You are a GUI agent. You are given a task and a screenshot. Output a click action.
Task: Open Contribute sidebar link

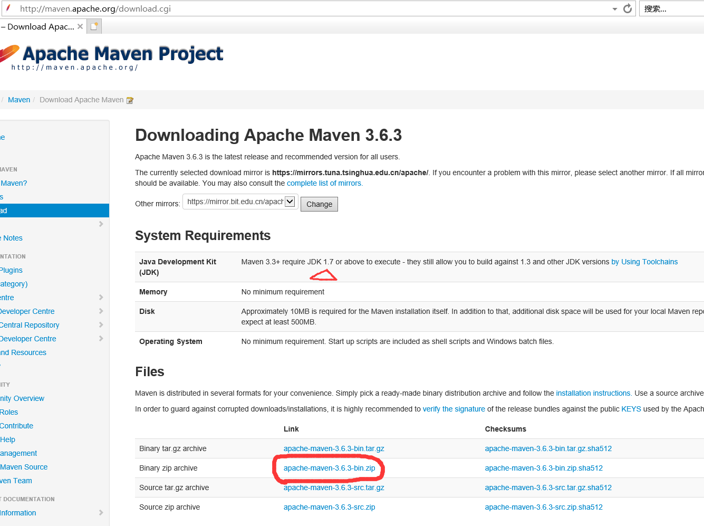click(x=16, y=426)
